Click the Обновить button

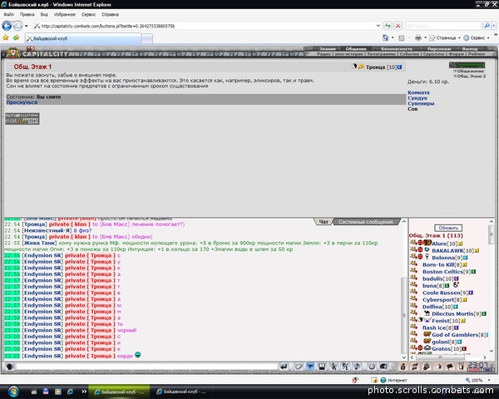[448, 228]
